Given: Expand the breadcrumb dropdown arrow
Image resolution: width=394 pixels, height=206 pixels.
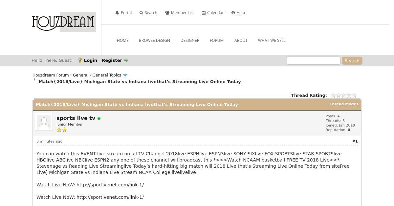Looking at the screenshot, I should 125,76.
